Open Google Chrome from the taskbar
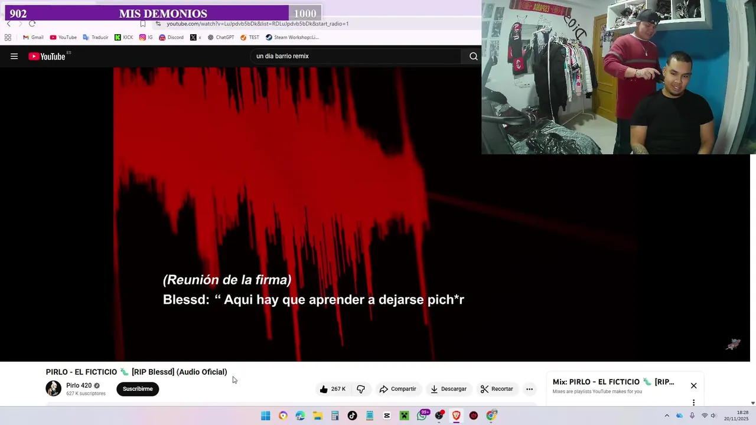 coord(491,416)
